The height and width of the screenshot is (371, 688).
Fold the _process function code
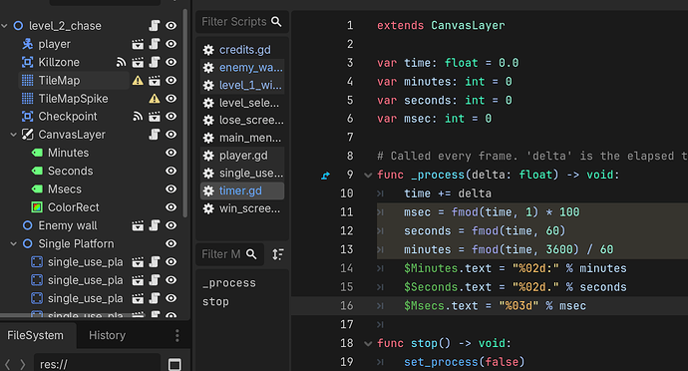(368, 176)
